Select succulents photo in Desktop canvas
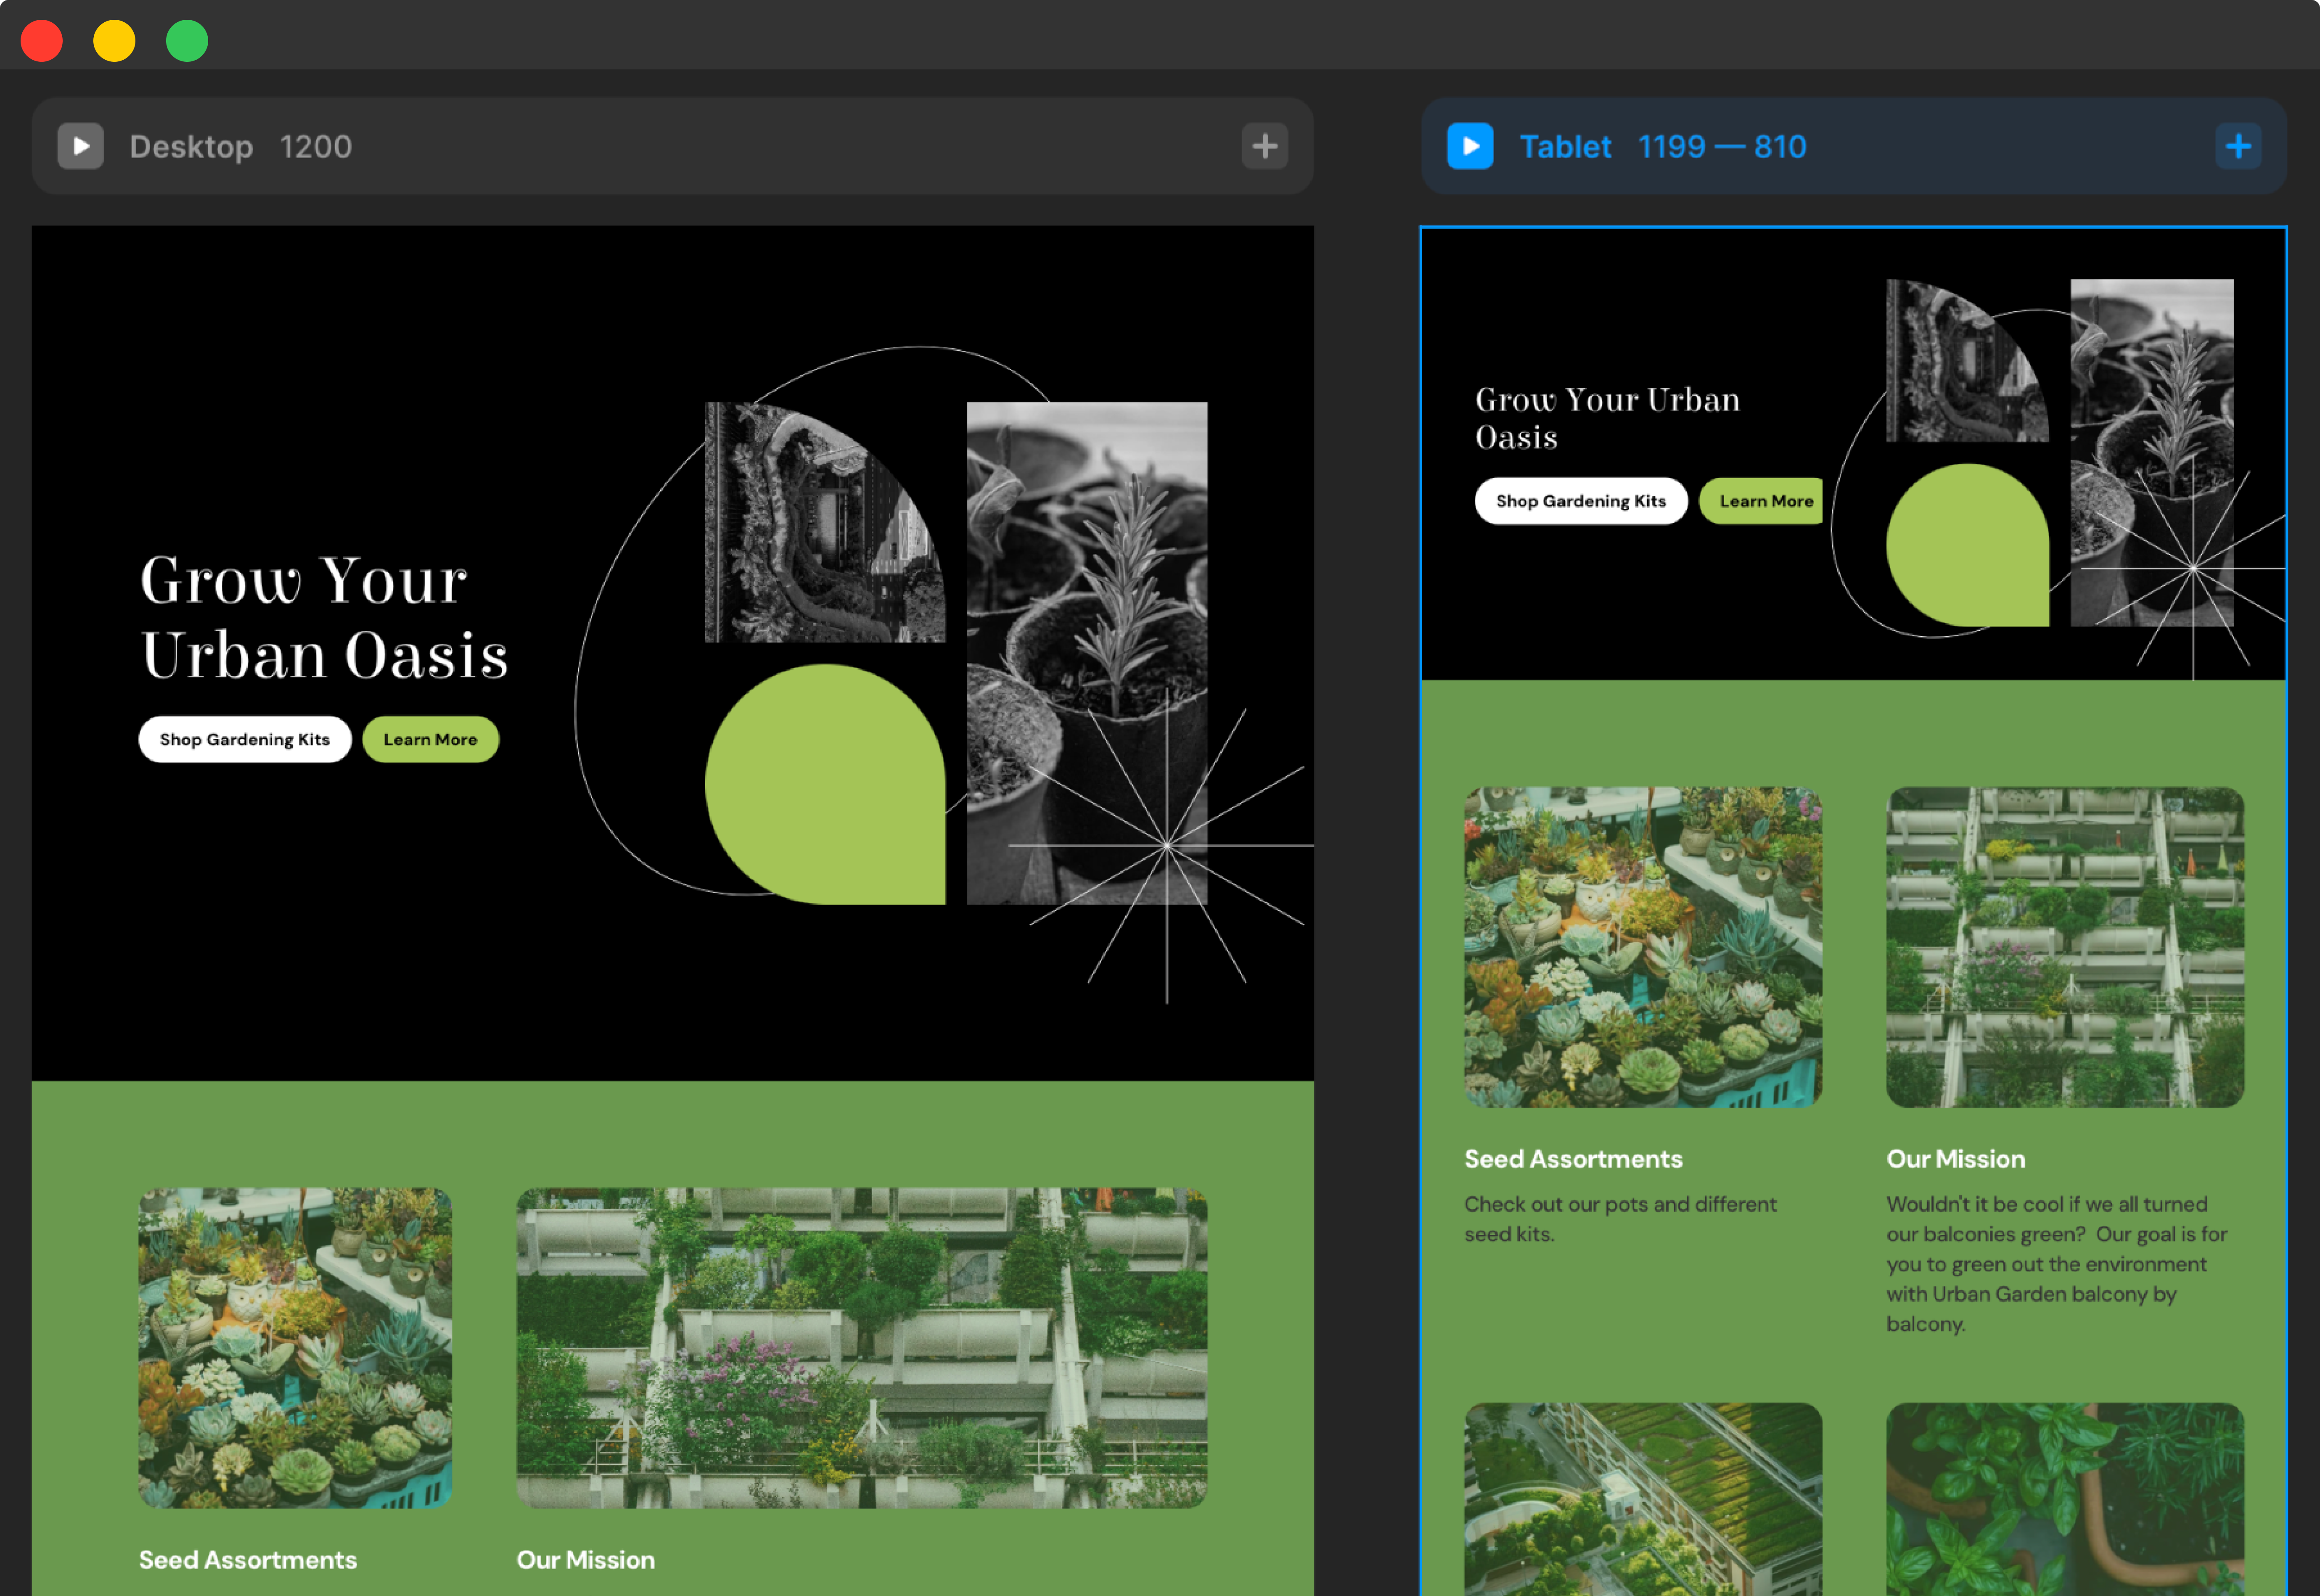Image resolution: width=2320 pixels, height=1596 pixels. [295, 1348]
